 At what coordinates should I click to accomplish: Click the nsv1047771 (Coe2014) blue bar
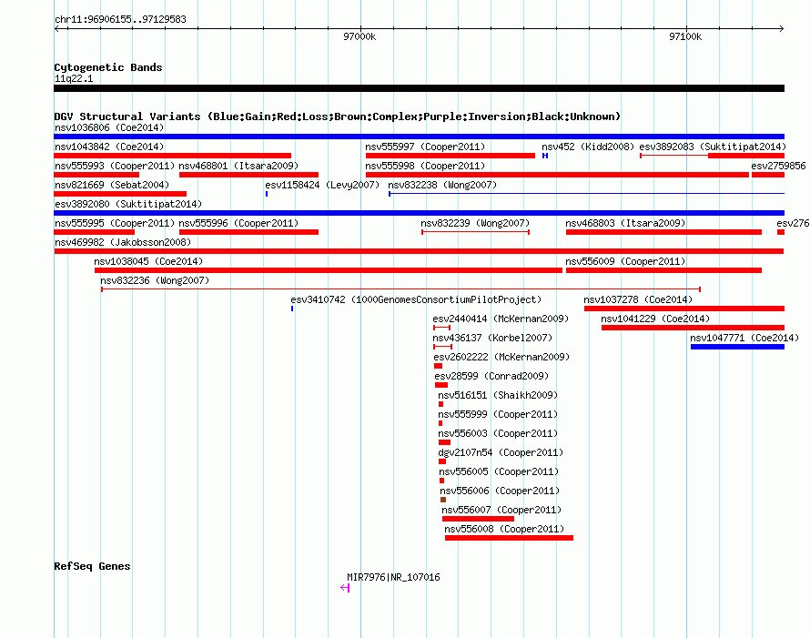[x=738, y=347]
